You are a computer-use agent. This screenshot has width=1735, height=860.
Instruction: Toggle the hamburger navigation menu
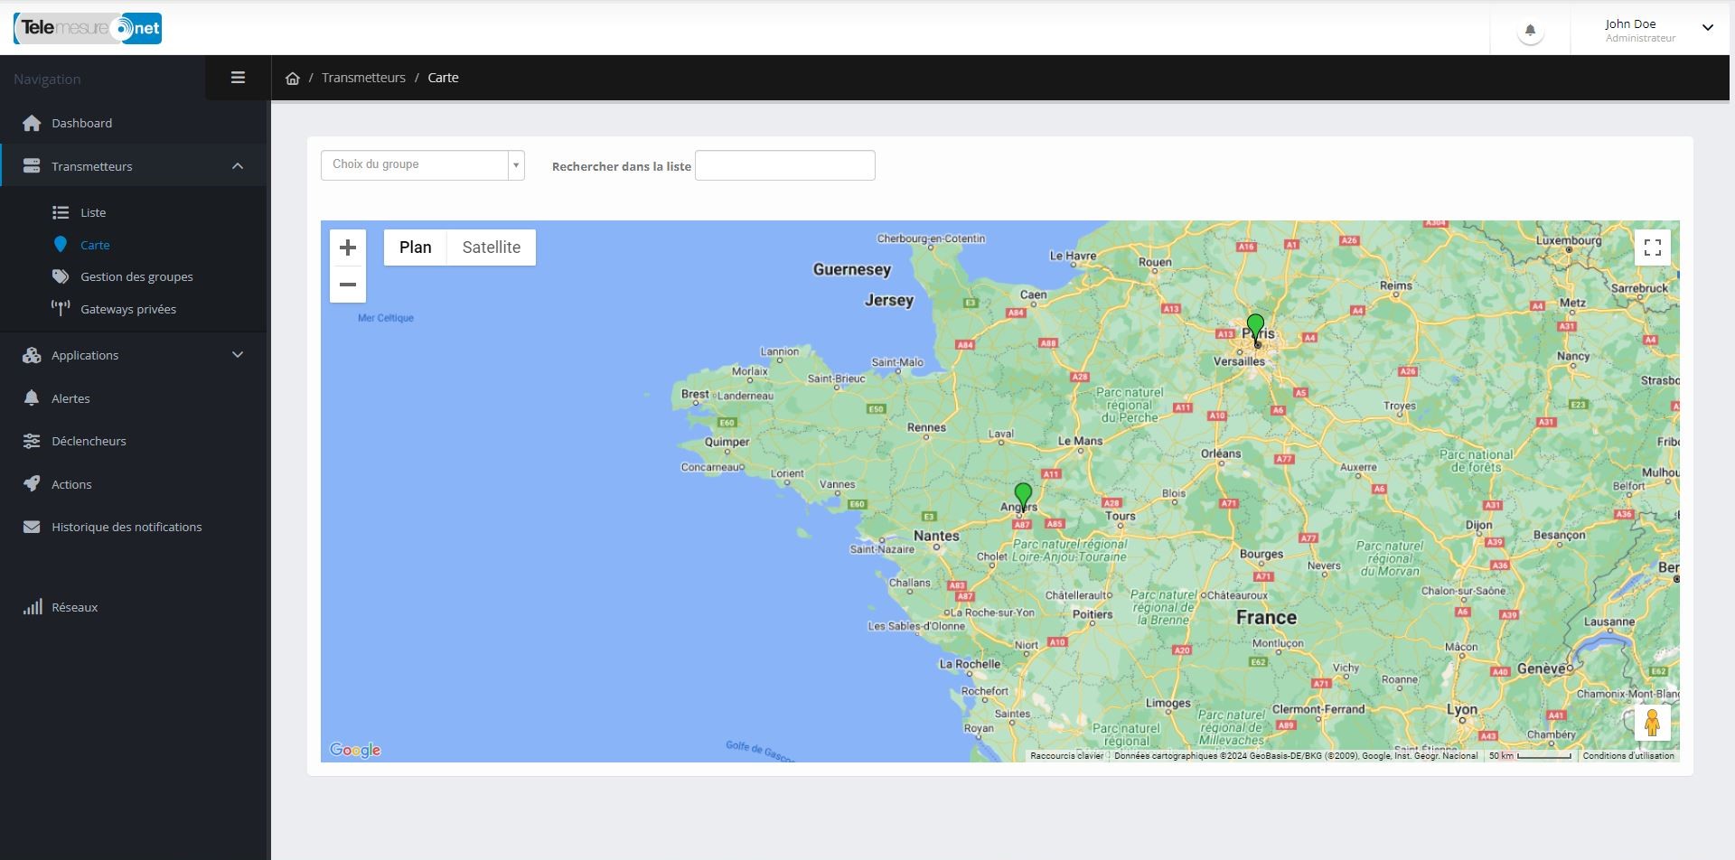tap(238, 78)
